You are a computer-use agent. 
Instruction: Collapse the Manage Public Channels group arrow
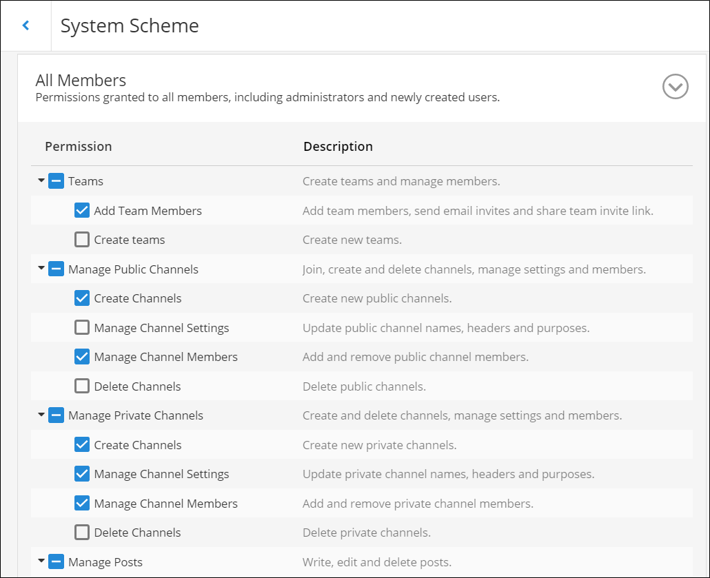(x=41, y=269)
